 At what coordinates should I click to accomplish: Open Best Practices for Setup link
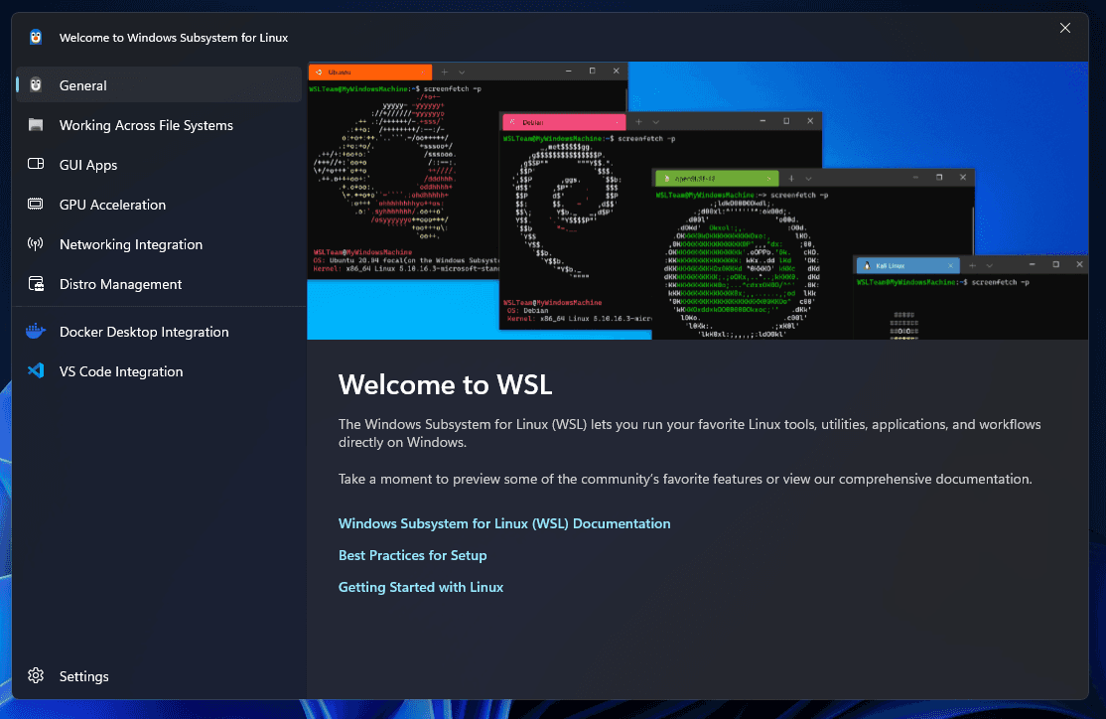pyautogui.click(x=413, y=555)
